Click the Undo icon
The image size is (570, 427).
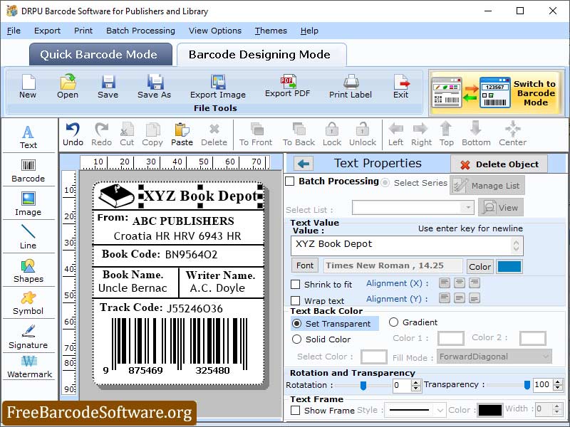pyautogui.click(x=74, y=134)
